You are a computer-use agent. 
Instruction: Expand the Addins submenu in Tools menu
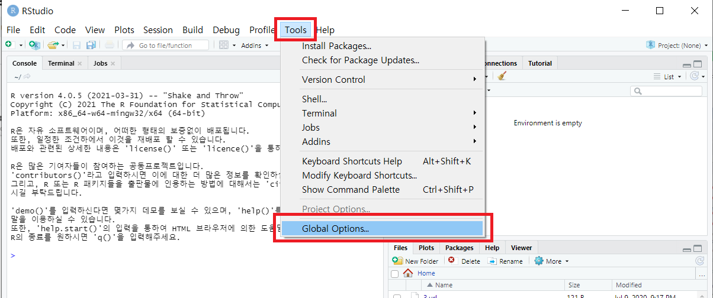point(383,141)
